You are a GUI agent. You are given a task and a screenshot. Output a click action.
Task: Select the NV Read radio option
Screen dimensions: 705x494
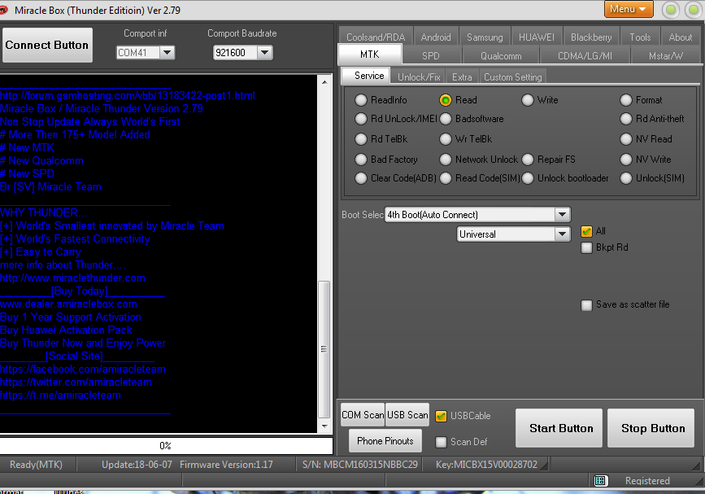point(626,139)
